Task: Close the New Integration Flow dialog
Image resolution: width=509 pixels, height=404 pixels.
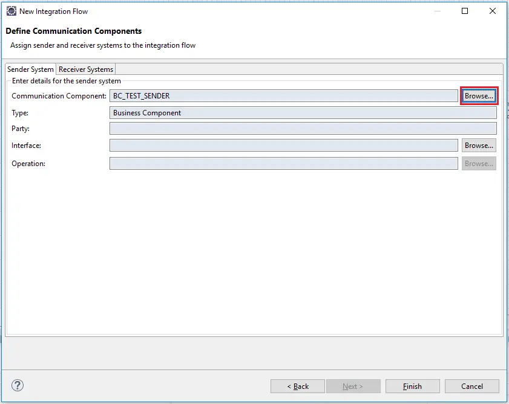Action: (x=493, y=11)
